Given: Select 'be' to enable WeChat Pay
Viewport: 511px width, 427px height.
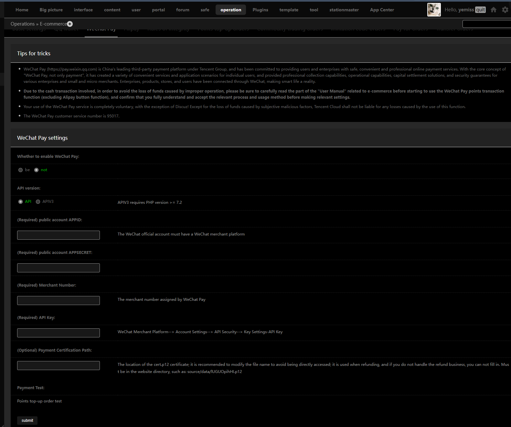Looking at the screenshot, I should [21, 170].
